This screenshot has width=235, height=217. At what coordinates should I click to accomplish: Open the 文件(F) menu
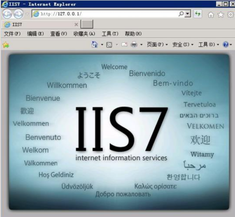[x=12, y=34]
